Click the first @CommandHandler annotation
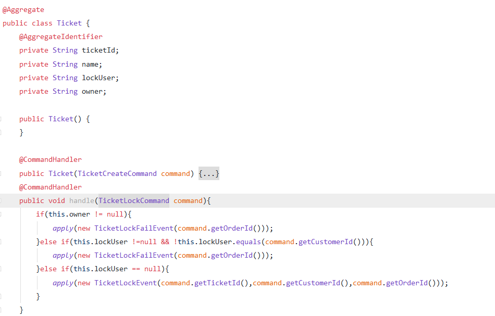This screenshot has width=495, height=316. [x=50, y=159]
